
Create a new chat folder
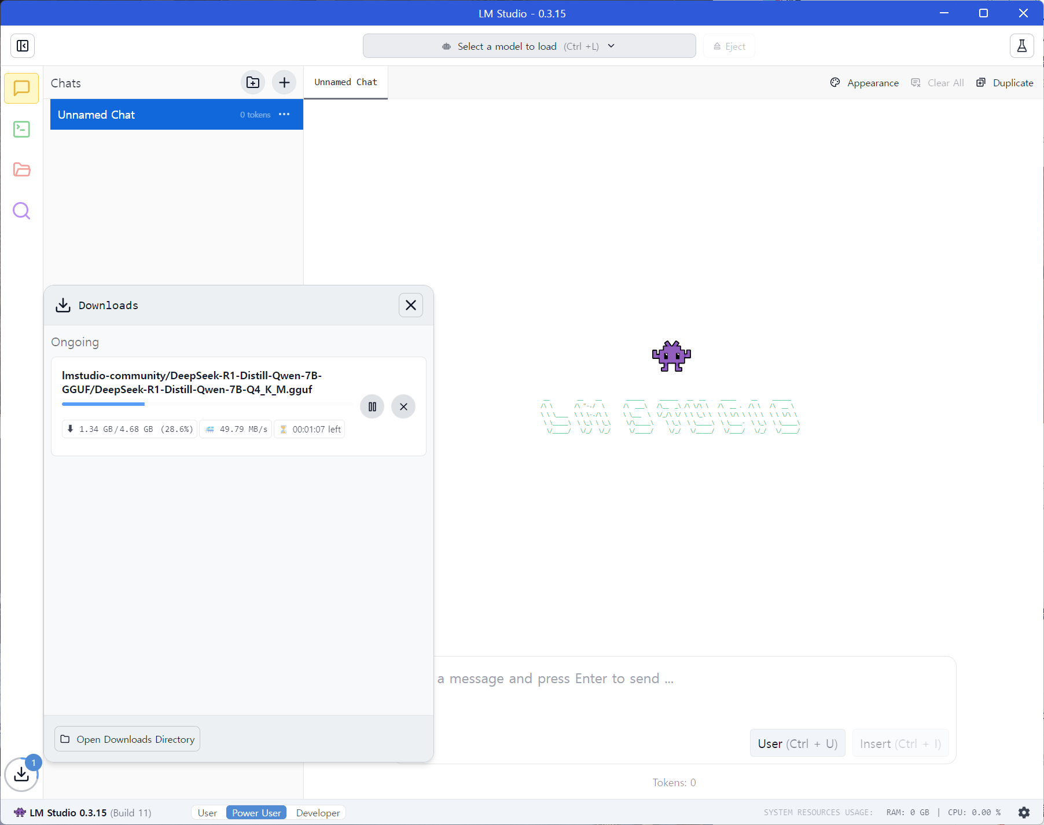pos(253,83)
